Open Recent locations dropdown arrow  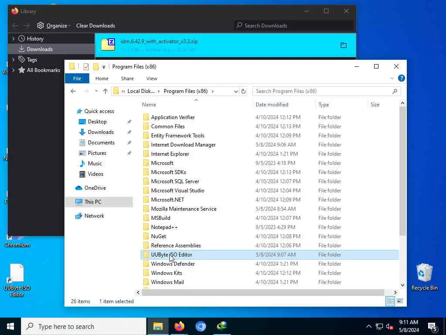pyautogui.click(x=96, y=91)
